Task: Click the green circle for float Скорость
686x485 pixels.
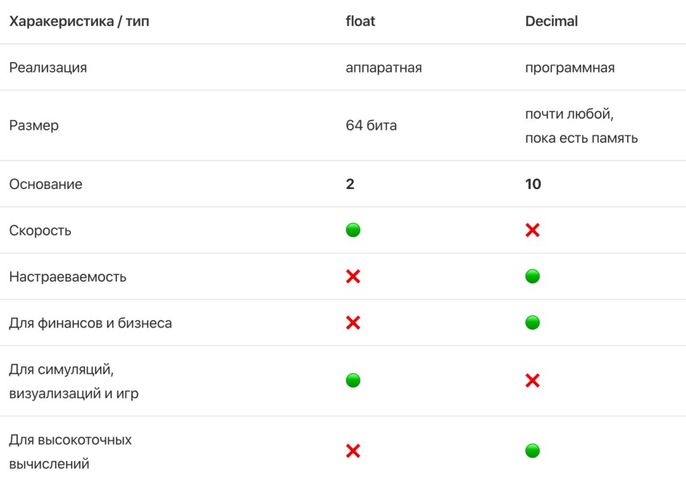Action: [x=353, y=230]
